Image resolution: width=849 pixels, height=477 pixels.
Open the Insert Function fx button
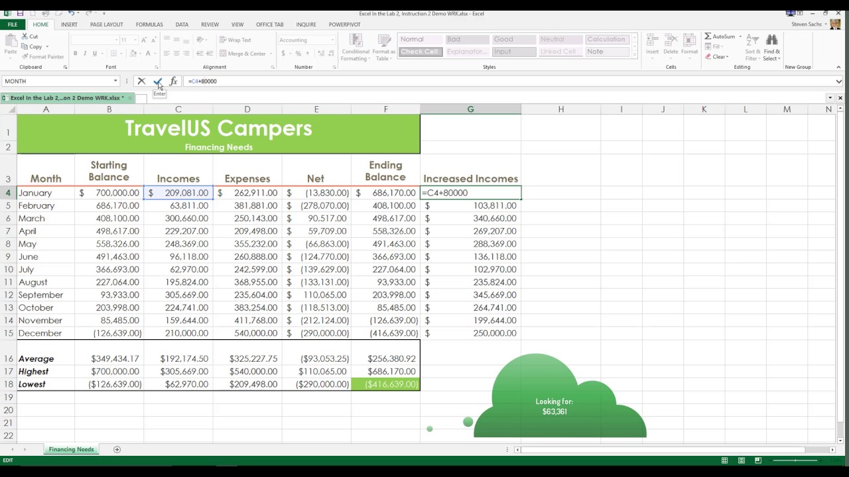(x=173, y=81)
